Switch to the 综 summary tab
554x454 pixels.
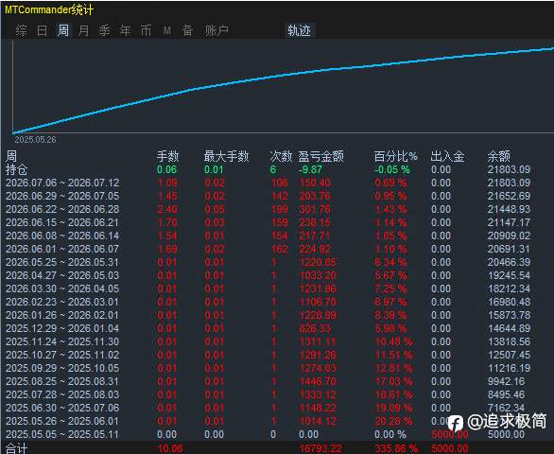click(21, 30)
